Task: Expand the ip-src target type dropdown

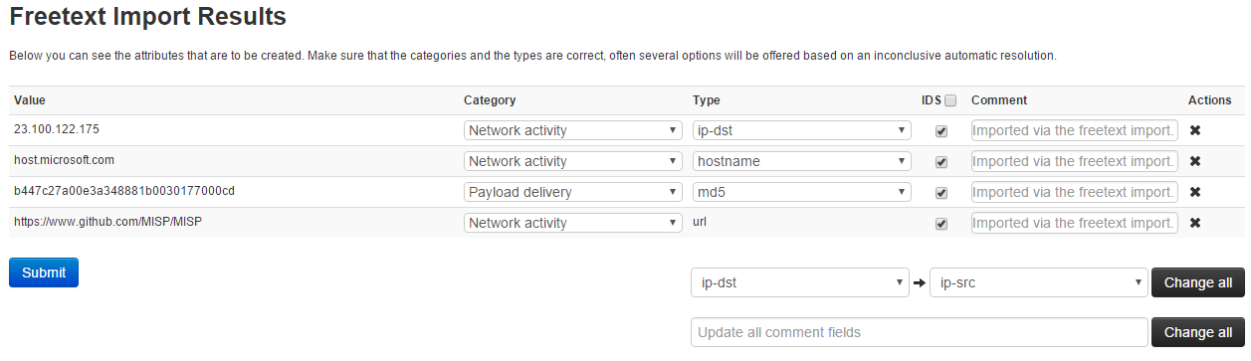Action: pyautogui.click(x=1038, y=282)
